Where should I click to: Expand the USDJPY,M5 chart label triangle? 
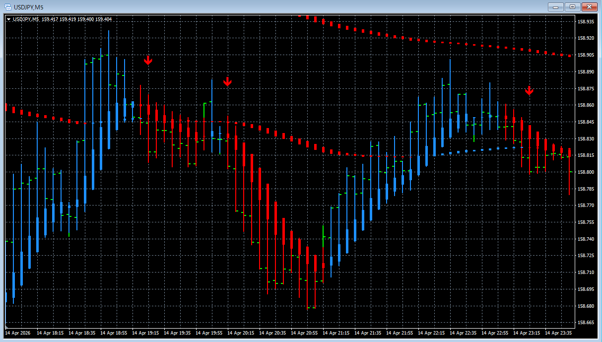(x=8, y=19)
